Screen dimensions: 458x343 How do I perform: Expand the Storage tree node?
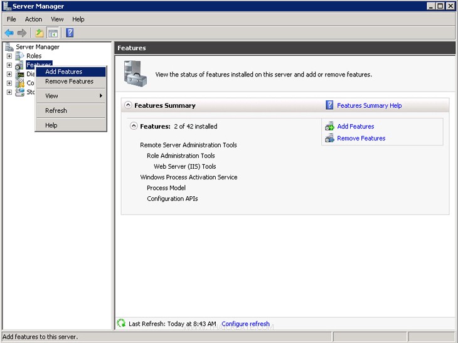point(9,92)
